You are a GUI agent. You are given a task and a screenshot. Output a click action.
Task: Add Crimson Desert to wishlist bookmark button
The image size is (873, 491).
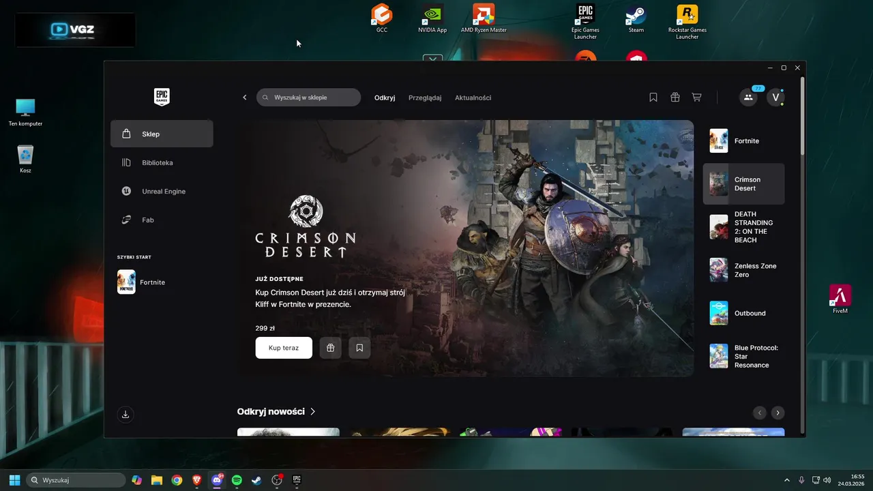click(359, 348)
